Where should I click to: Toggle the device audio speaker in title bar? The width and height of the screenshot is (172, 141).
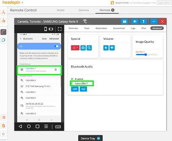coord(135,21)
